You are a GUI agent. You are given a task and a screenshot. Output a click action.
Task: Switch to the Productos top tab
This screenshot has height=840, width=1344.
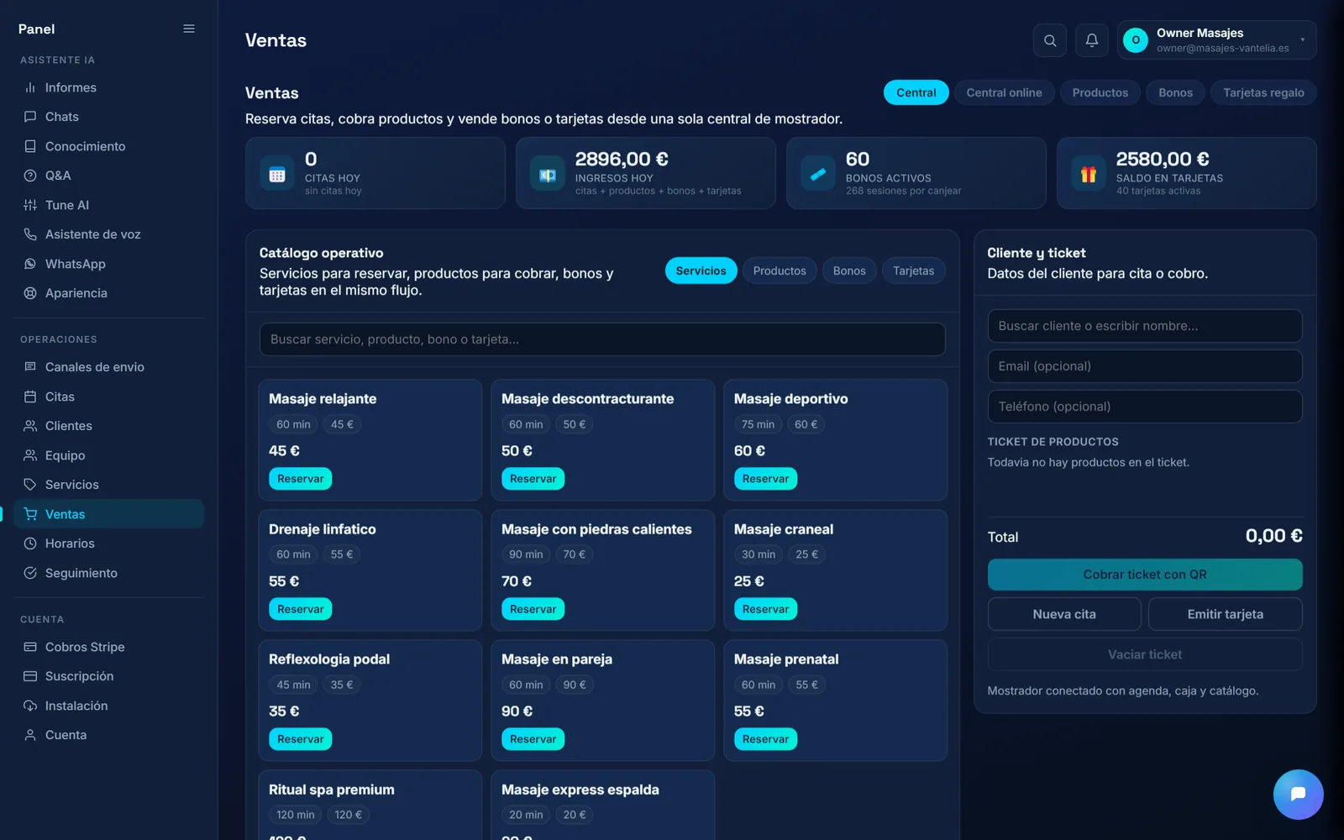1100,92
